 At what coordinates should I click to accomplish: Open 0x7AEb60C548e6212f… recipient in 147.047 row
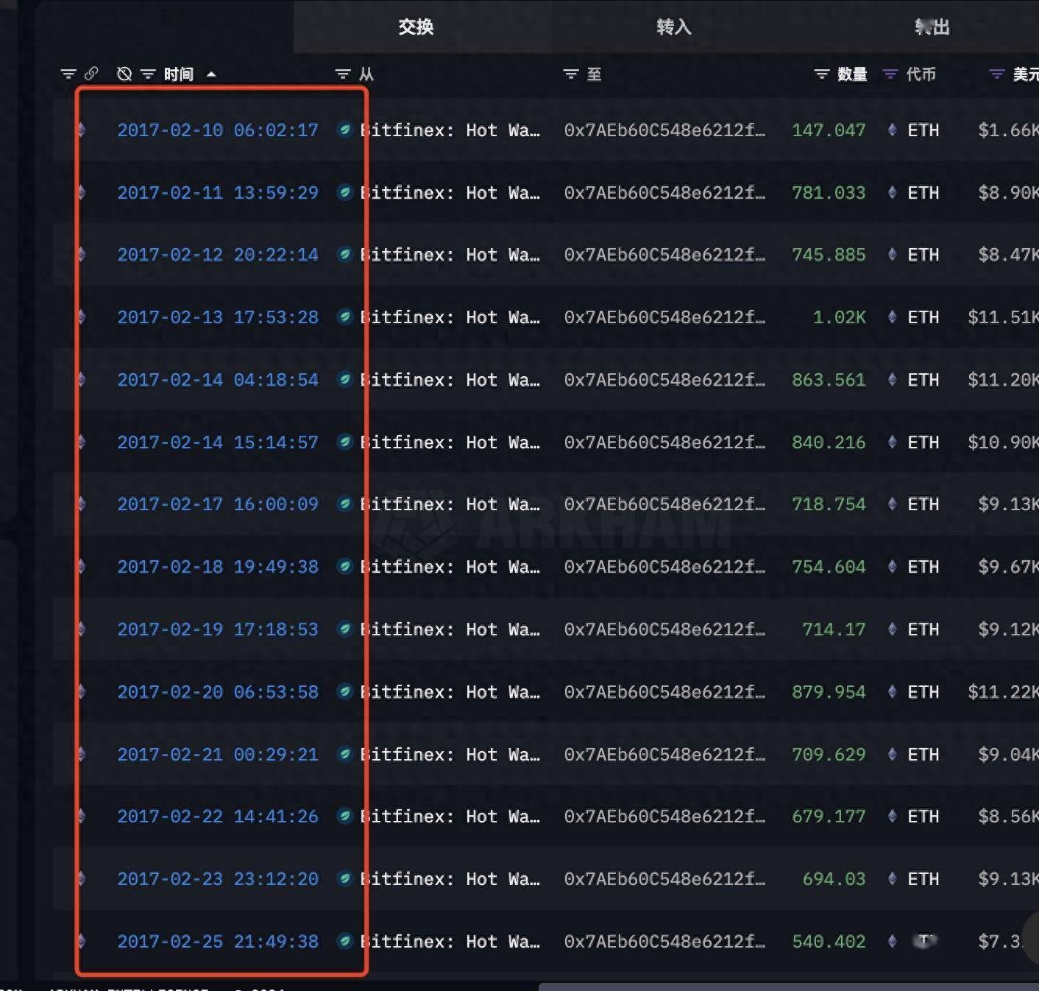[x=664, y=130]
